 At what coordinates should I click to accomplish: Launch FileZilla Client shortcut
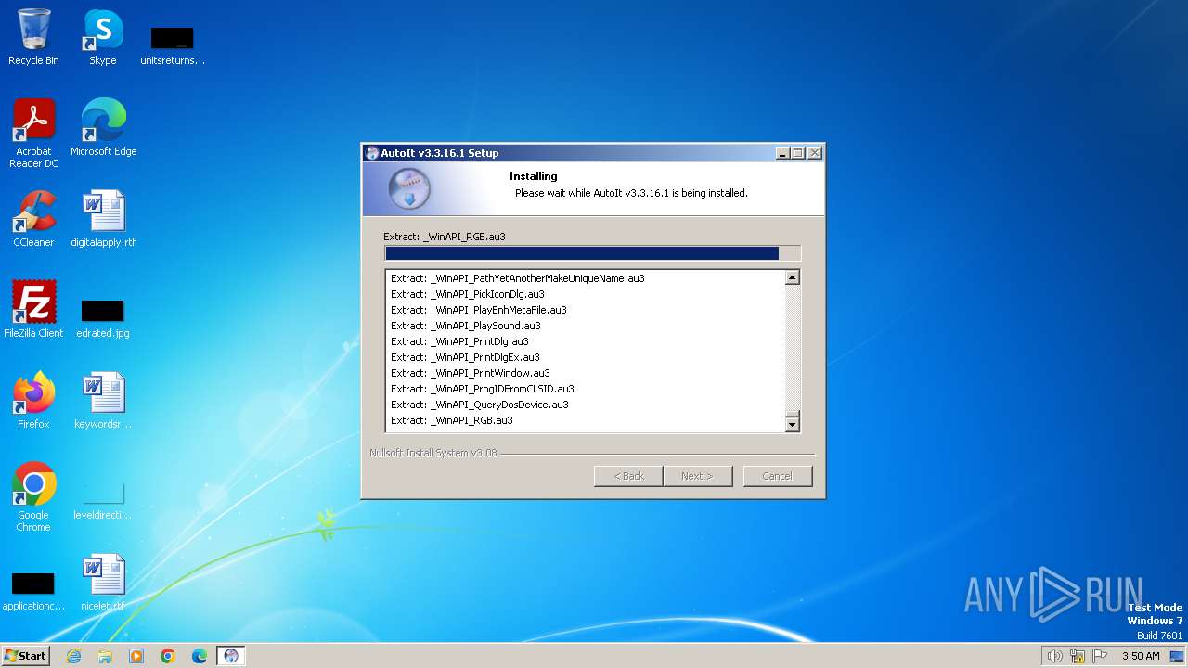pos(33,309)
